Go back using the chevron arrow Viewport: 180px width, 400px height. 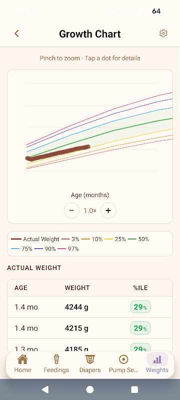pyautogui.click(x=17, y=33)
